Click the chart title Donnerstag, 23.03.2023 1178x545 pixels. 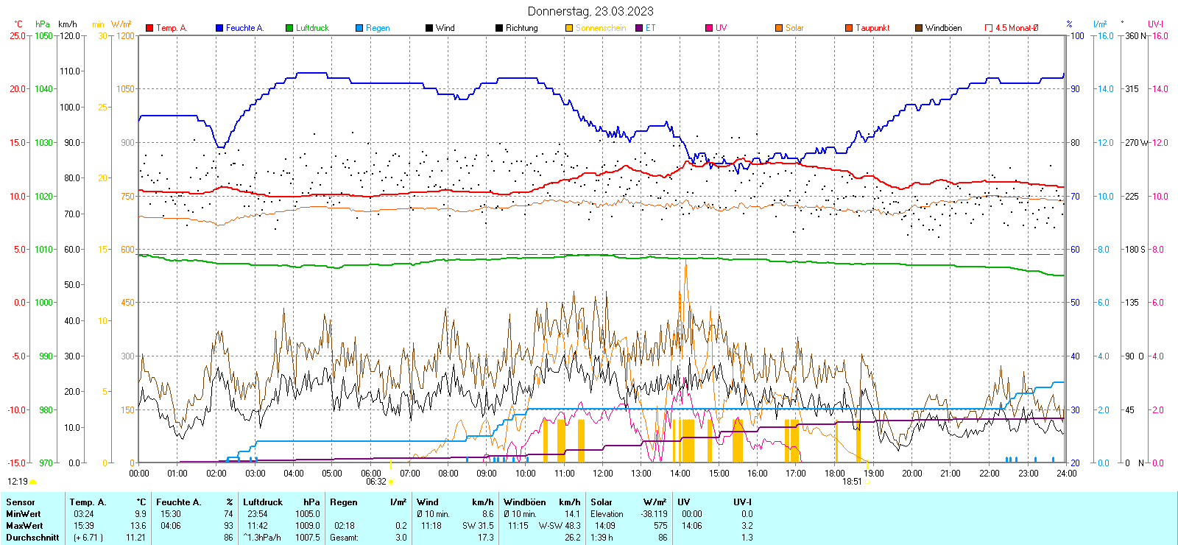pos(590,11)
